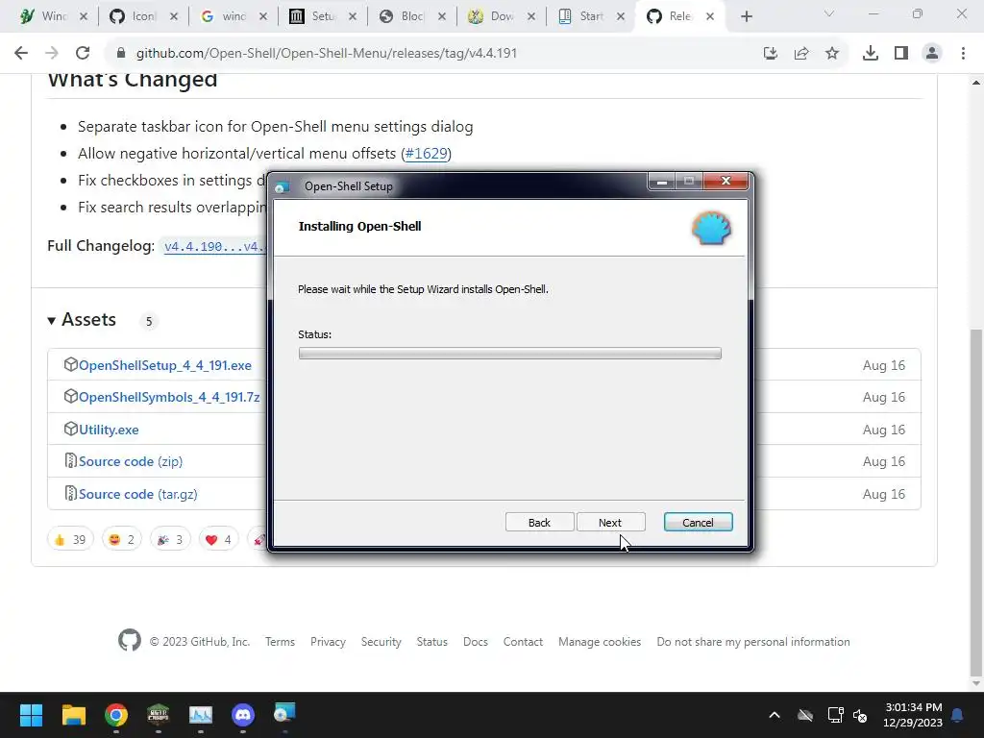Download Source code (tar.gz)
Viewport: 984px width, 738px height.
click(138, 494)
